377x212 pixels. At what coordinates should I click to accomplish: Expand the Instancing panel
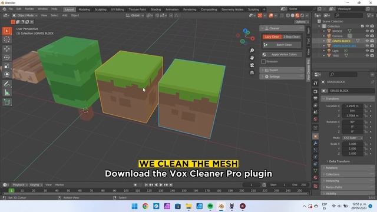click(348, 181)
